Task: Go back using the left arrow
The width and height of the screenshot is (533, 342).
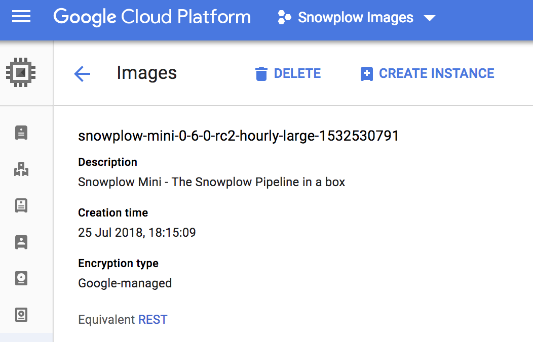Action: [x=82, y=74]
